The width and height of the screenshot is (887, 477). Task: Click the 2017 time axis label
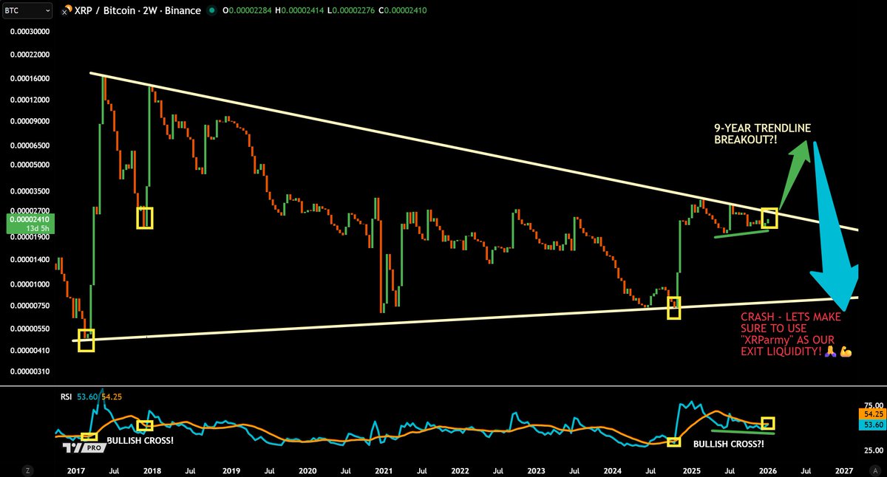(x=77, y=470)
